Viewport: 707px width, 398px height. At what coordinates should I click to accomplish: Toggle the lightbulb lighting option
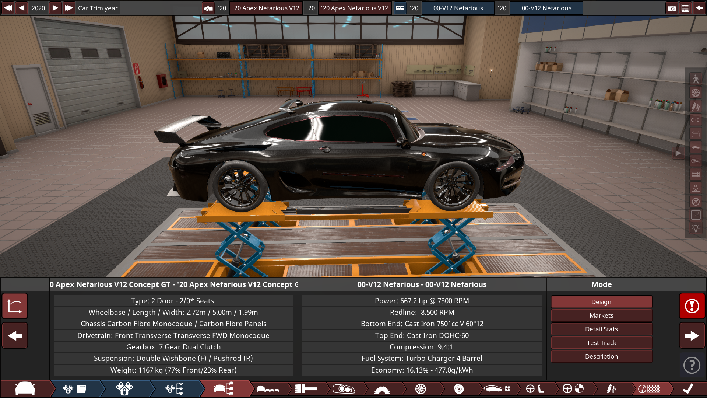pyautogui.click(x=696, y=228)
